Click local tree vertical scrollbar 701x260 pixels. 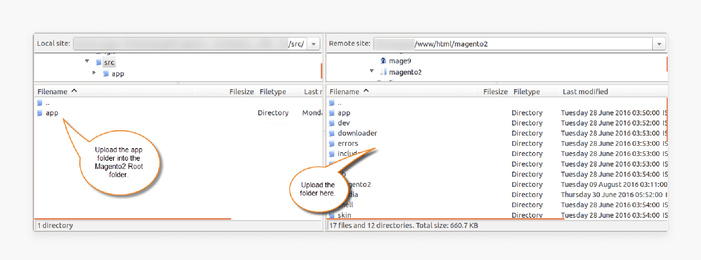point(321,71)
